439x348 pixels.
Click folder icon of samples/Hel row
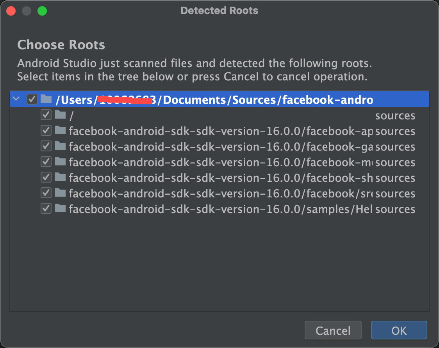(60, 208)
